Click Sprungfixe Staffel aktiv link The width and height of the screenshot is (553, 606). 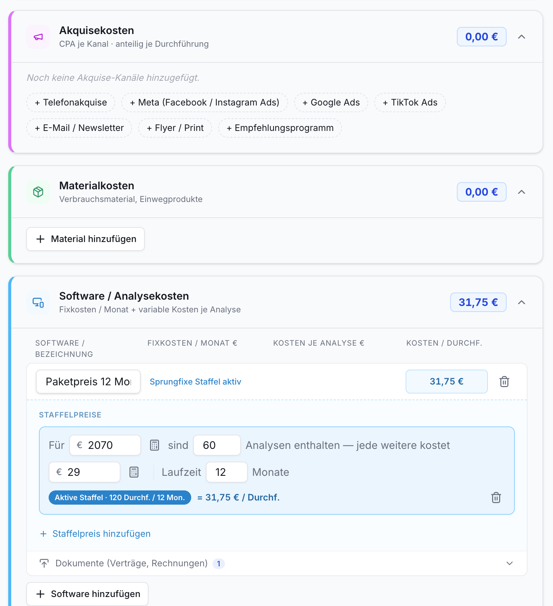click(x=195, y=382)
